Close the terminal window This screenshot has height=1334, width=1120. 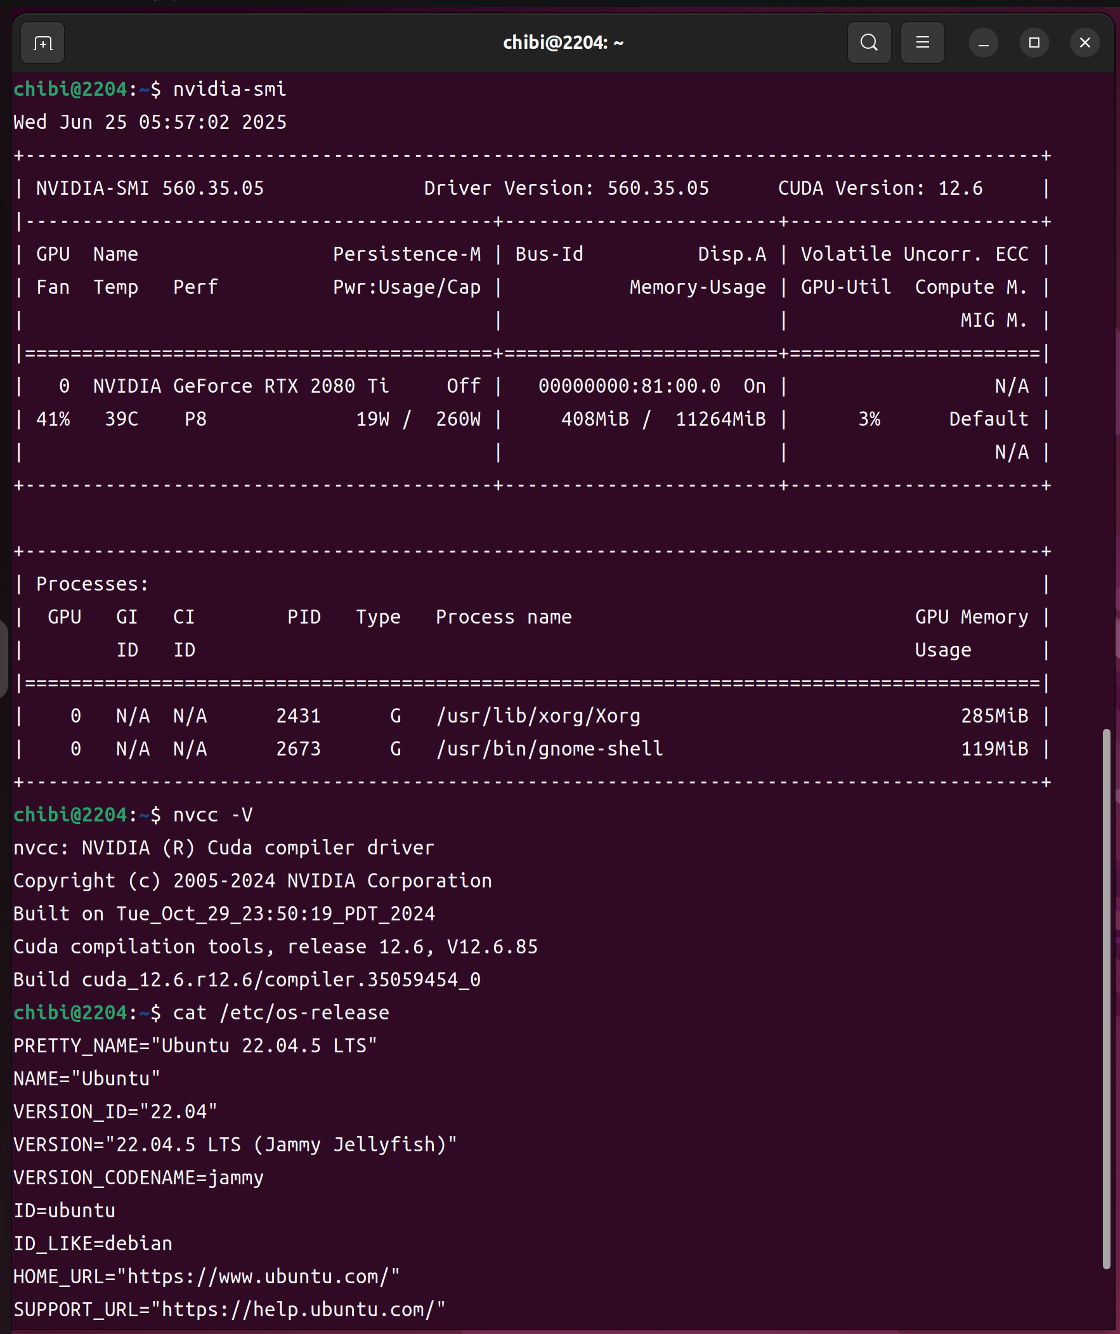coord(1084,43)
